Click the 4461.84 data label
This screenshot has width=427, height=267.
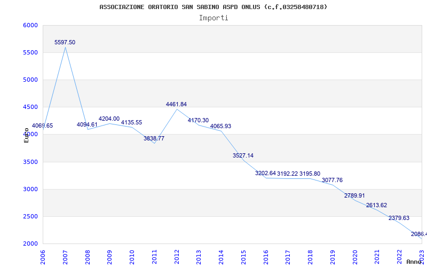(x=177, y=104)
